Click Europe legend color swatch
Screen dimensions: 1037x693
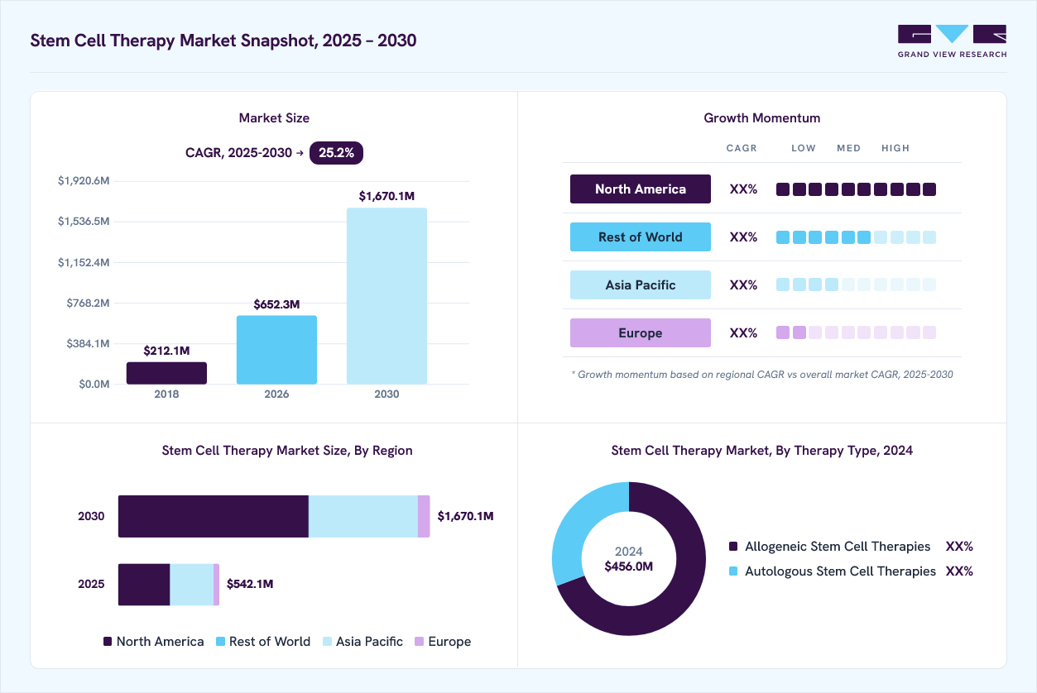pyautogui.click(x=420, y=642)
